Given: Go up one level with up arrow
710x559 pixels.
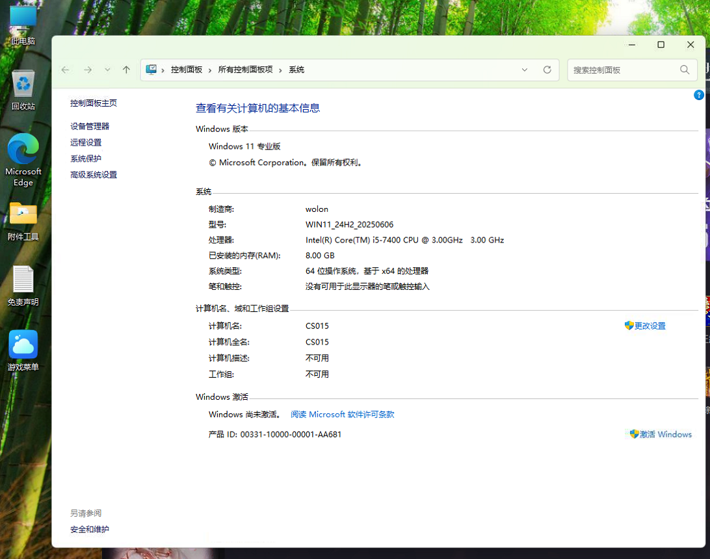Looking at the screenshot, I should 126,70.
